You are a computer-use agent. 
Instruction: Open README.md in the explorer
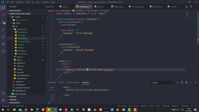tap(21, 91)
